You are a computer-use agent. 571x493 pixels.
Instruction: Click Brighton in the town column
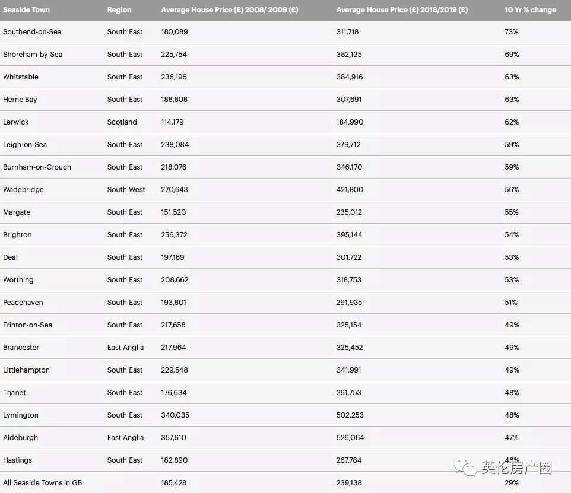[x=17, y=235]
